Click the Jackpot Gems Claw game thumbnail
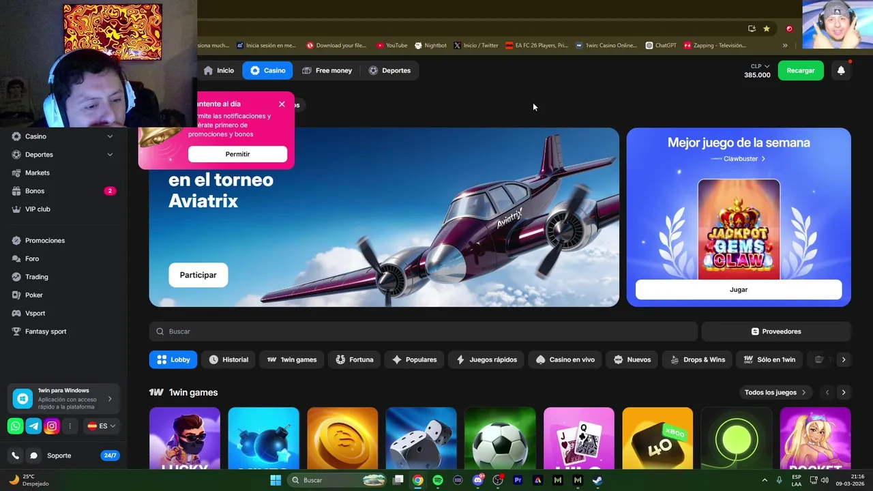Screen dimensions: 873x491 (739, 229)
